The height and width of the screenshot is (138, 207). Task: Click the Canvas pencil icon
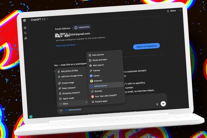coord(91,71)
